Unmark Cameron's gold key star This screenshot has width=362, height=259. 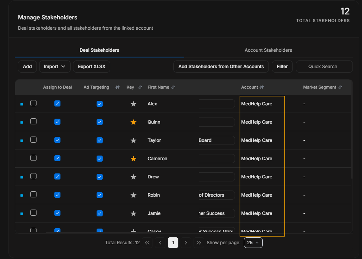point(133,159)
